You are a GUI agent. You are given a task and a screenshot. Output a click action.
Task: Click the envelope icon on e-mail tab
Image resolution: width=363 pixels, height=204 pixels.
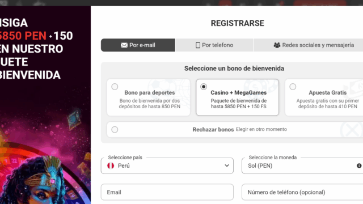(x=124, y=45)
